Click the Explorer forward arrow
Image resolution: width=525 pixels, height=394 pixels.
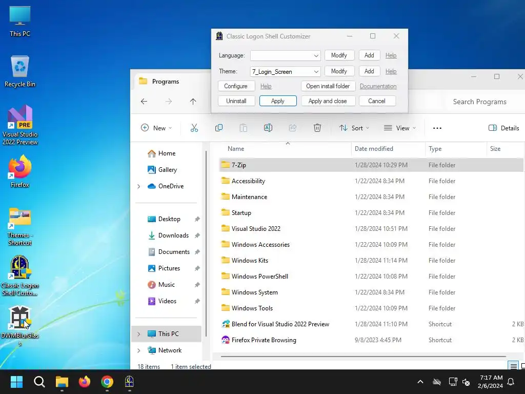pyautogui.click(x=168, y=102)
